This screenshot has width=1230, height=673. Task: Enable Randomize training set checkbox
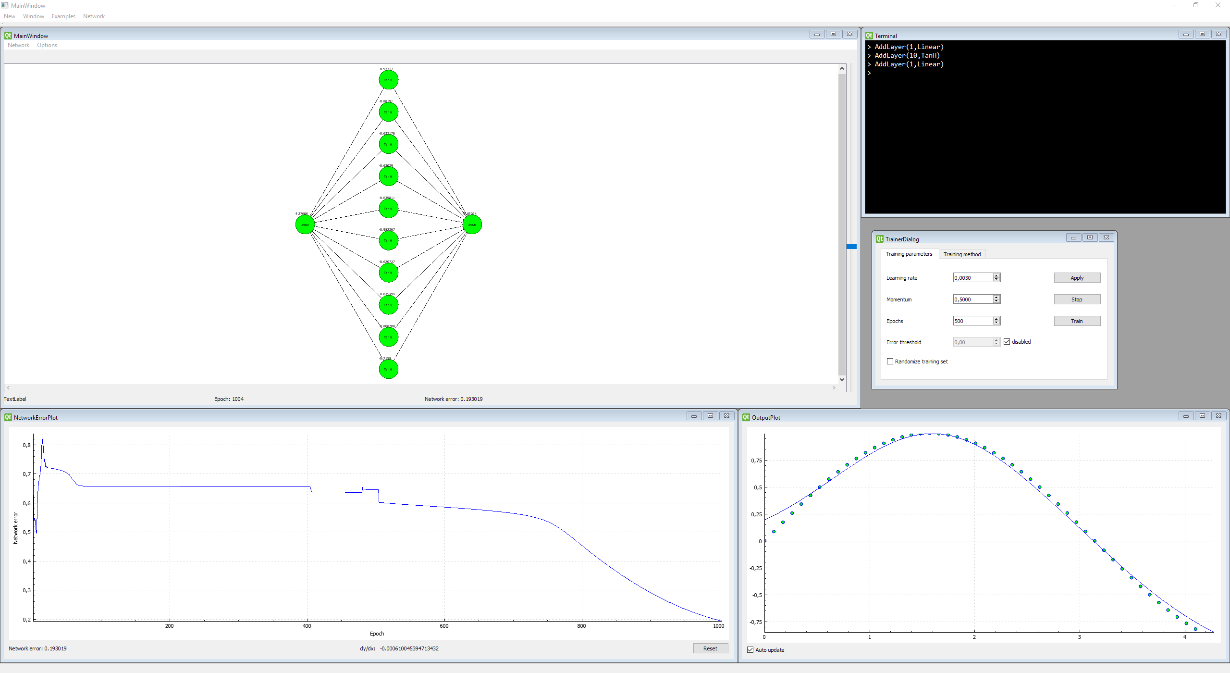tap(890, 361)
